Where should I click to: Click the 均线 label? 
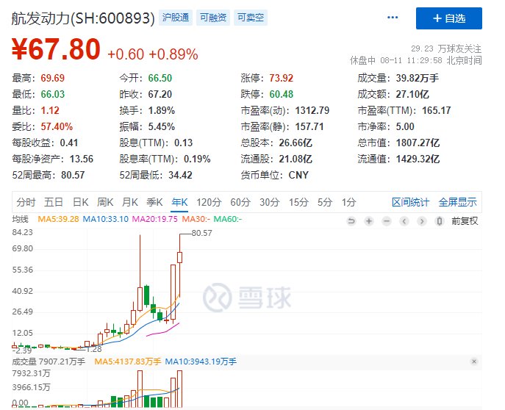(x=21, y=219)
